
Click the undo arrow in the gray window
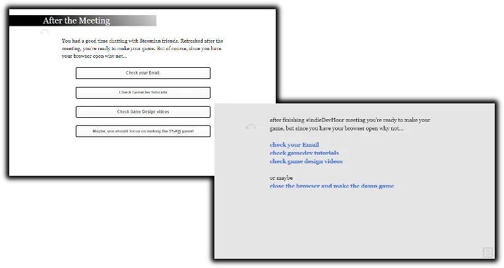pos(251,127)
